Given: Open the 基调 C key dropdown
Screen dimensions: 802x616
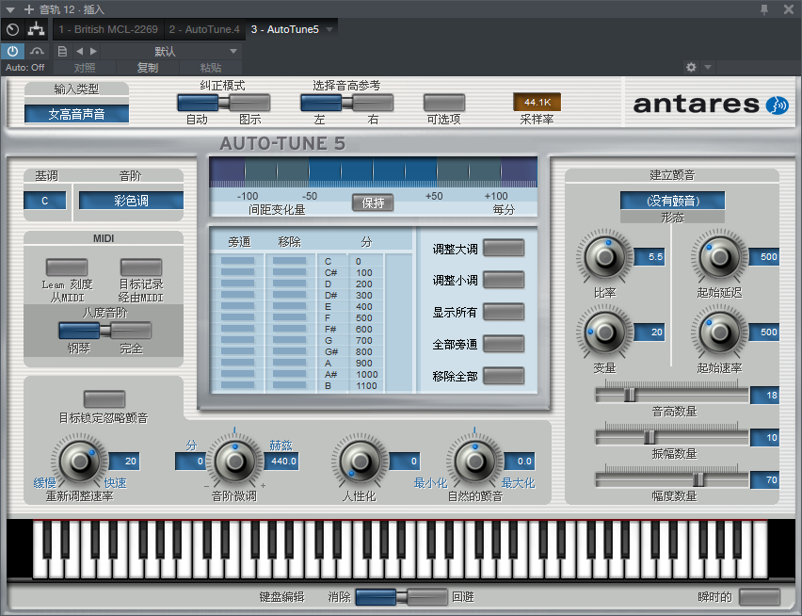Looking at the screenshot, I should tap(45, 201).
